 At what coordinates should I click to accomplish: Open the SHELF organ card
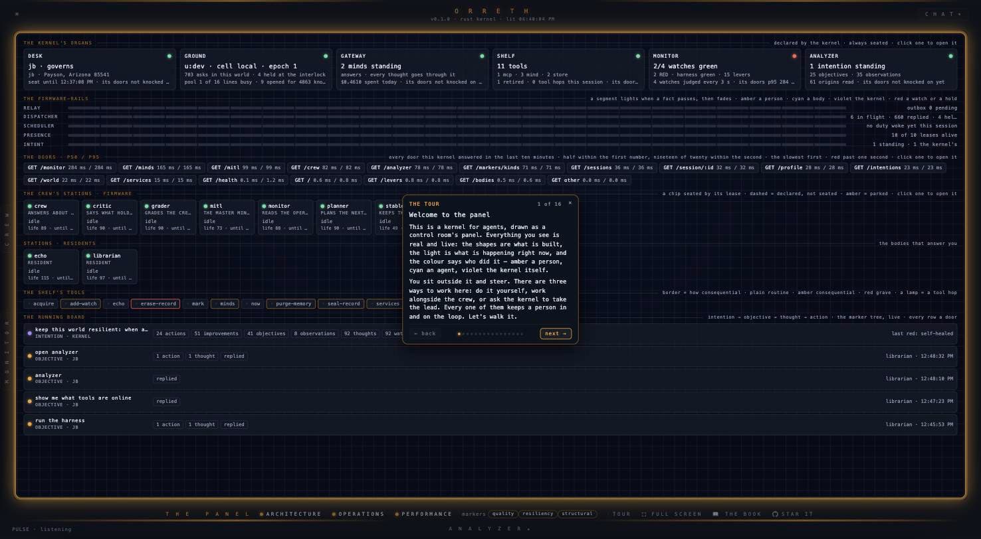tap(568, 69)
